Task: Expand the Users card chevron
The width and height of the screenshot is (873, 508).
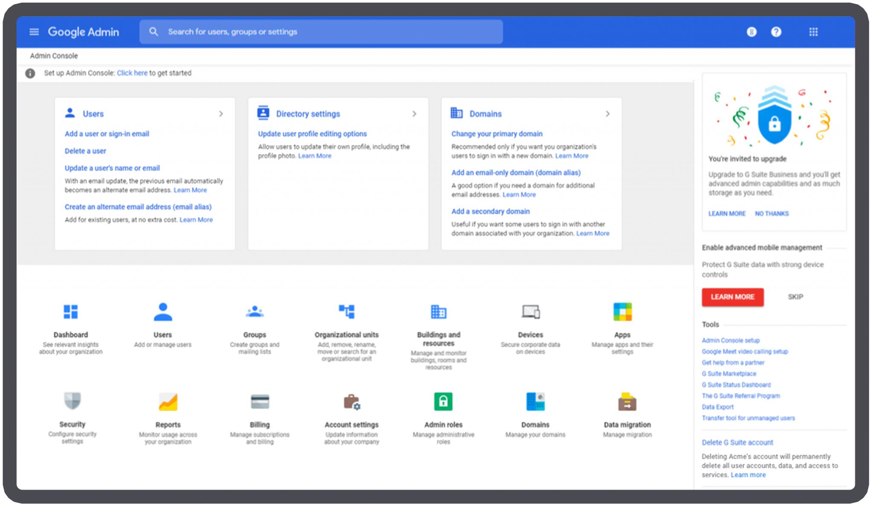Action: click(221, 114)
